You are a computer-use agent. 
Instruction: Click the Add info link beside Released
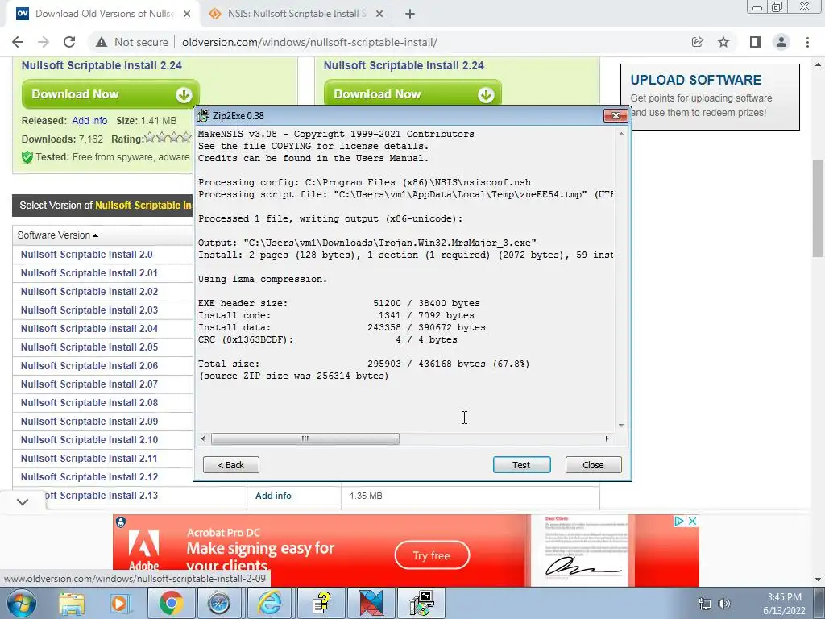89,121
